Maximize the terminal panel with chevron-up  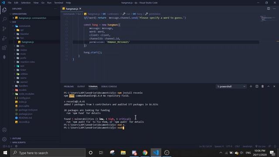[269, 86]
